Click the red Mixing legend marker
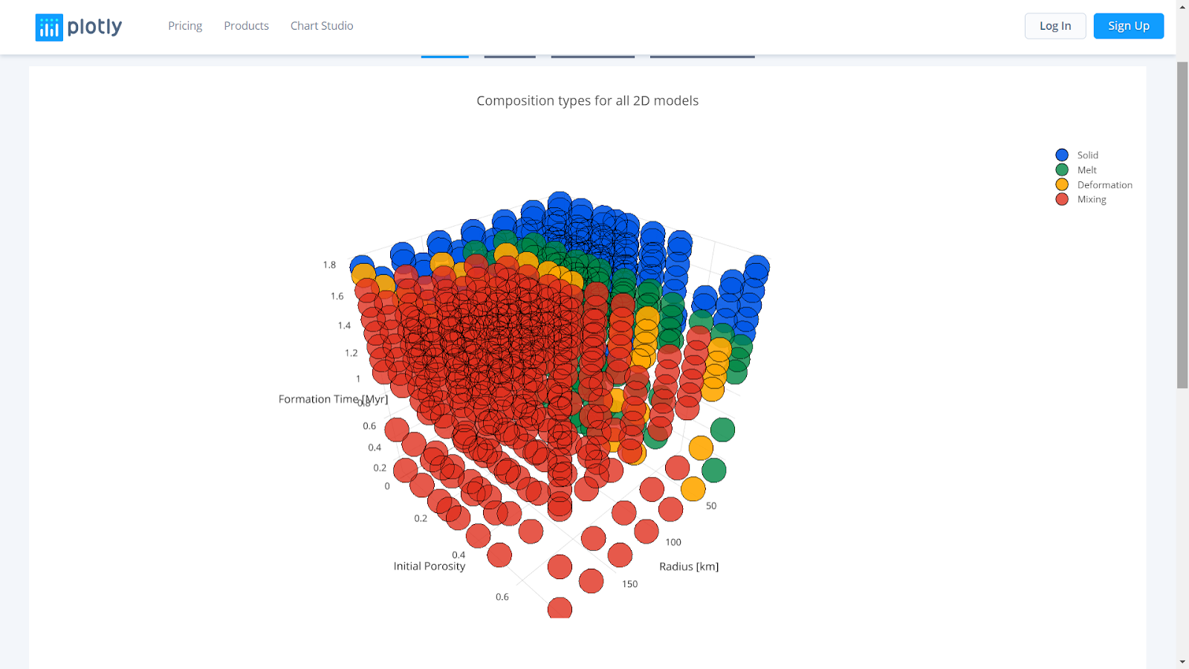Screen dimensions: 1189x669 pyautogui.click(x=1061, y=198)
